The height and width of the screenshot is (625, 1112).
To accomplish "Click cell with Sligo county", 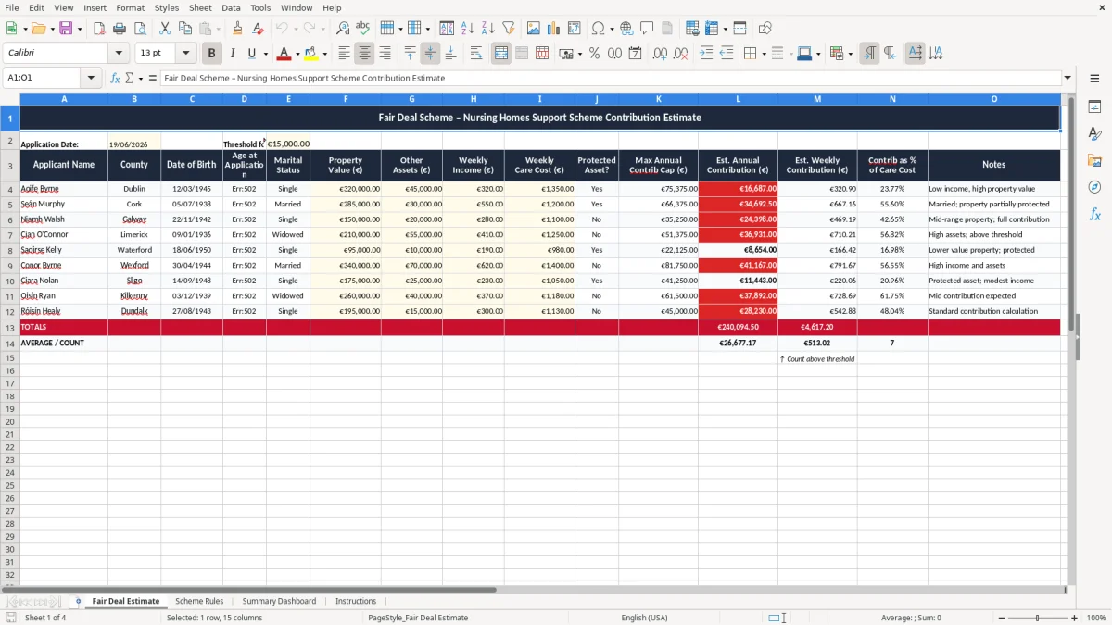I will [x=134, y=281].
